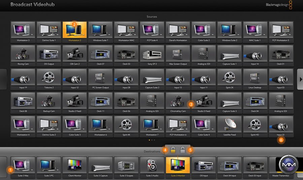Choose David's Workstation source
This screenshot has height=180, width=303.
(x=178, y=32)
